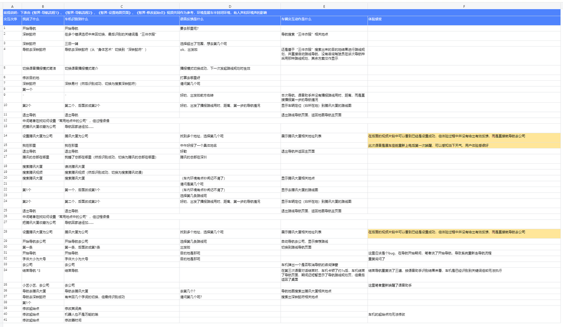Select column F header
Screen dimensions: 563x327
pyautogui.click(x=464, y=7)
